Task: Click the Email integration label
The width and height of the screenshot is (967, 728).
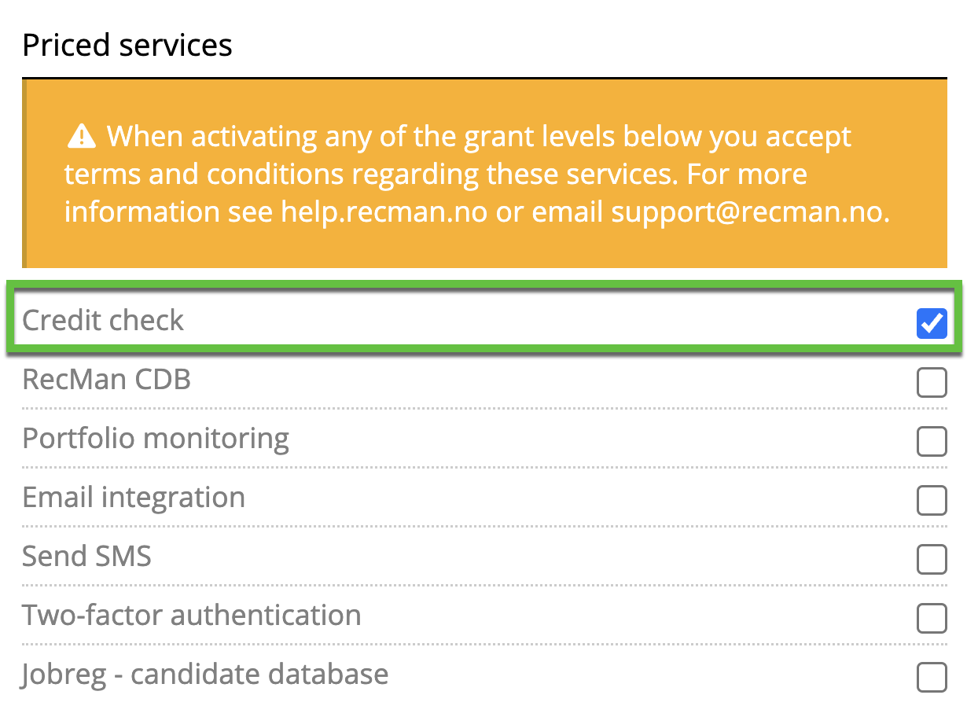Action: point(133,497)
